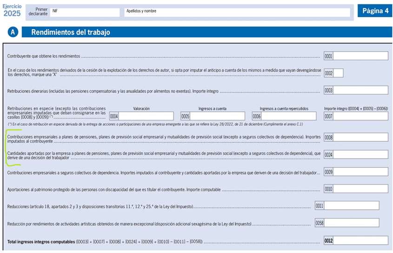The image size is (393, 253).
Task: Click field 0024 for cantidades aportadas
Action: pyautogui.click(x=360, y=155)
